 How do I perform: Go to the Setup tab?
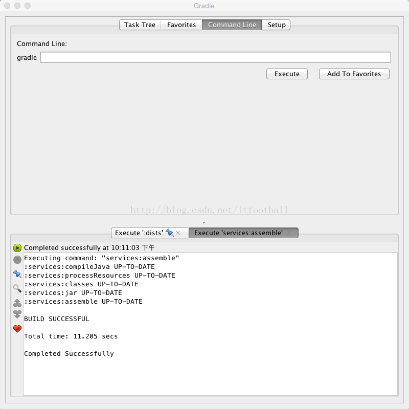point(276,25)
